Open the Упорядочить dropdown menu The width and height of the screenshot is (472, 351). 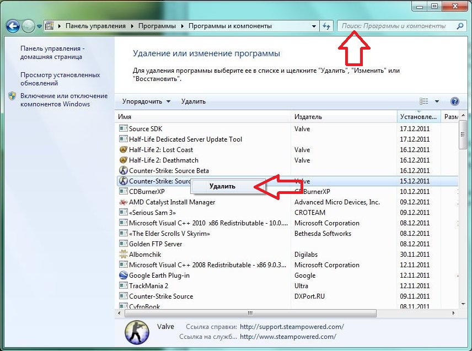tap(146, 101)
